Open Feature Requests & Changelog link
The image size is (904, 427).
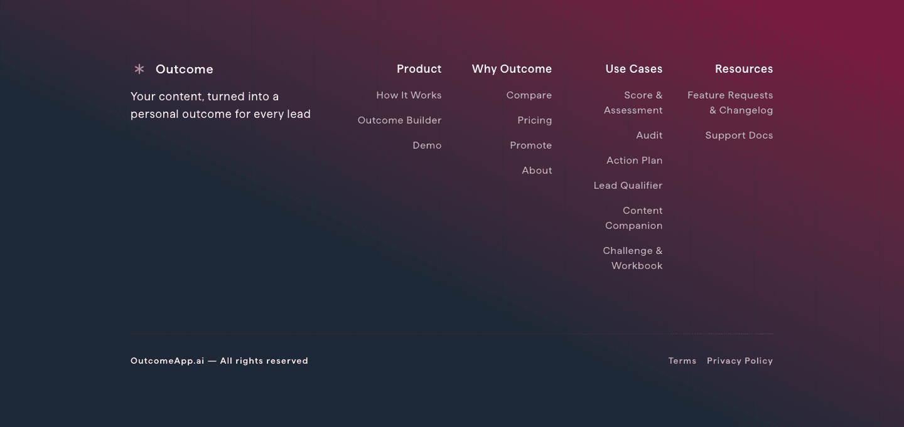[x=730, y=103]
